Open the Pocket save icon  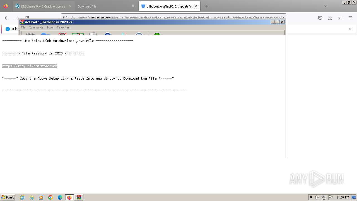point(320,18)
